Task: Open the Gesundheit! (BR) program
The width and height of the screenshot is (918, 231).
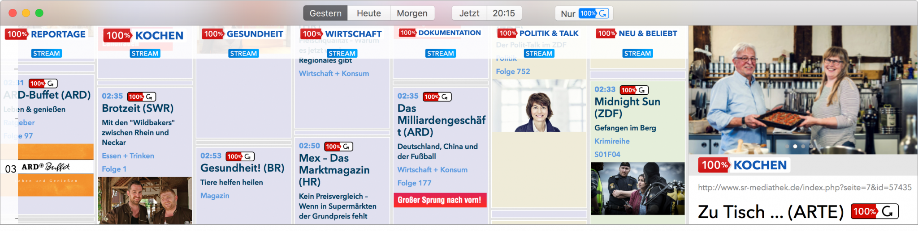Action: (242, 168)
